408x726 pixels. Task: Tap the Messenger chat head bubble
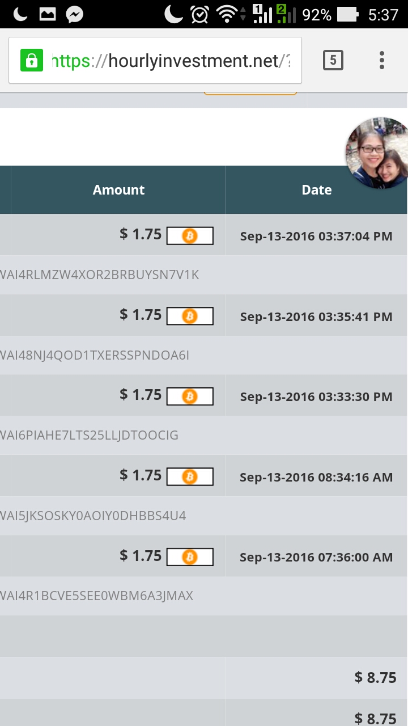(376, 153)
